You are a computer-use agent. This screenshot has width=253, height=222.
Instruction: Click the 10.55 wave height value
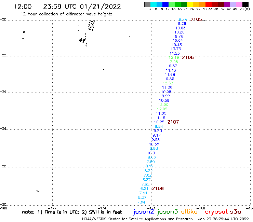coord(154,144)
